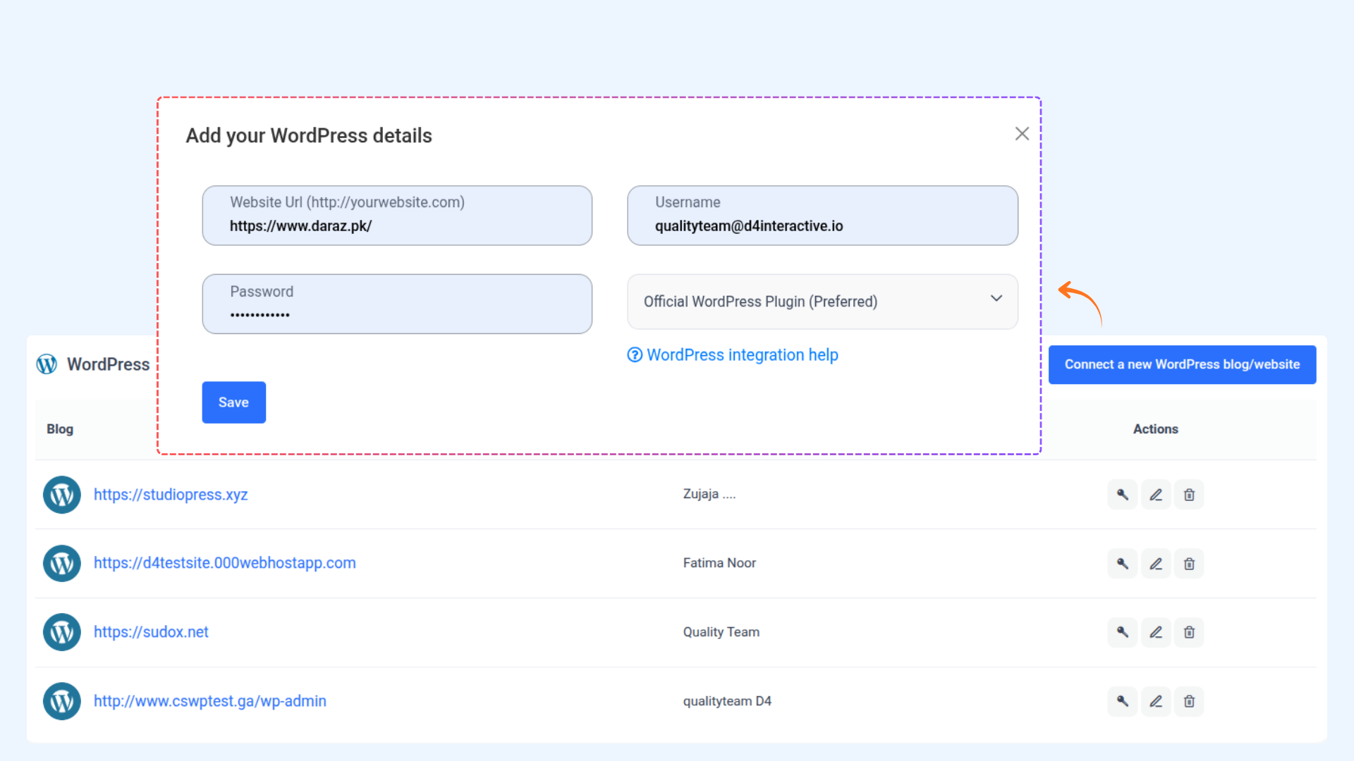This screenshot has width=1354, height=761.
Task: Click the Save button
Action: pos(233,402)
